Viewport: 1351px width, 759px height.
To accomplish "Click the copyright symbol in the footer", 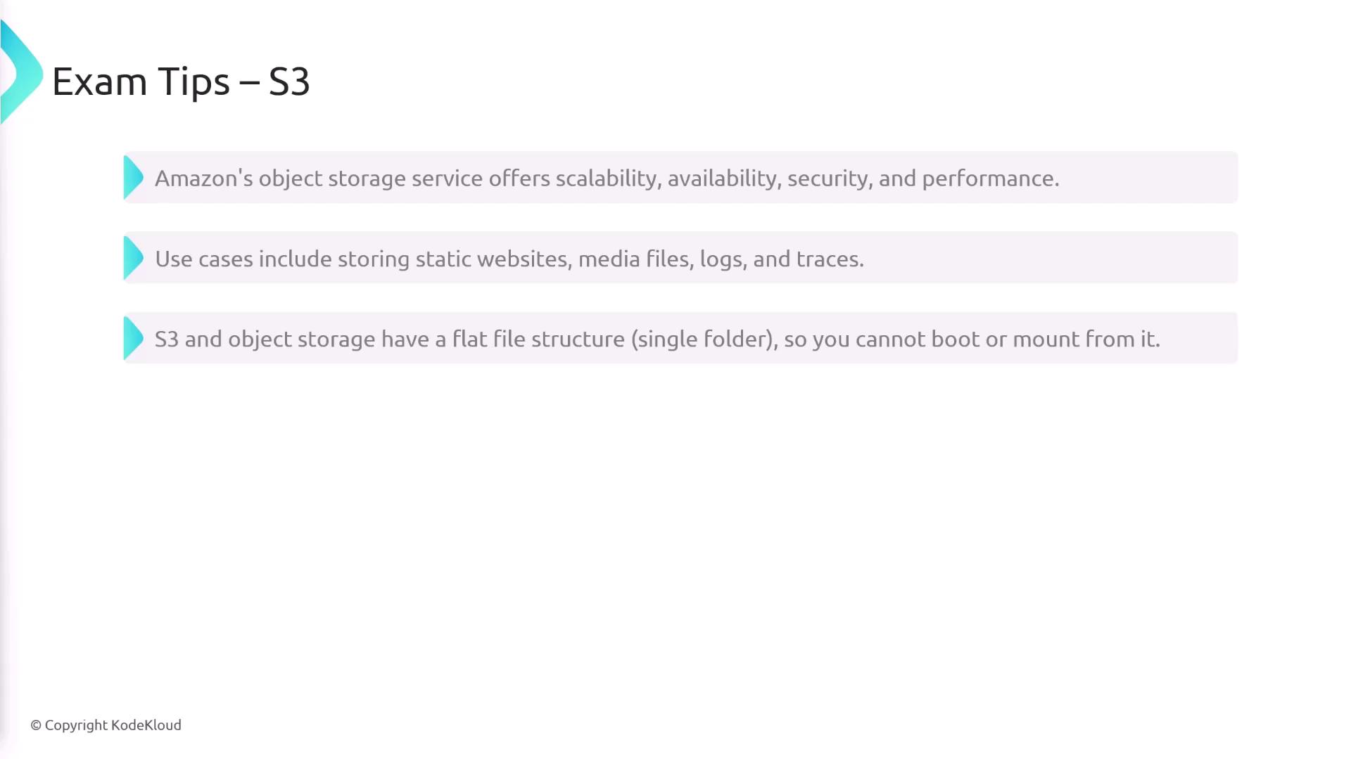I will pyautogui.click(x=36, y=725).
